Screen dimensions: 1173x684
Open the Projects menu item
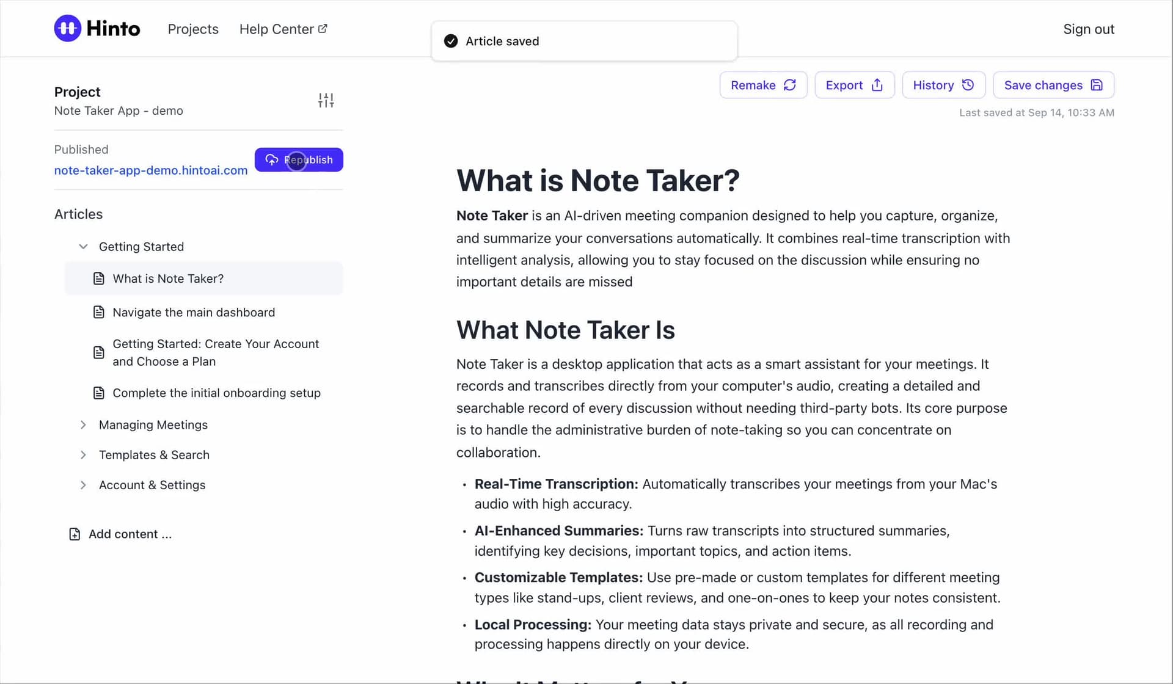[193, 29]
